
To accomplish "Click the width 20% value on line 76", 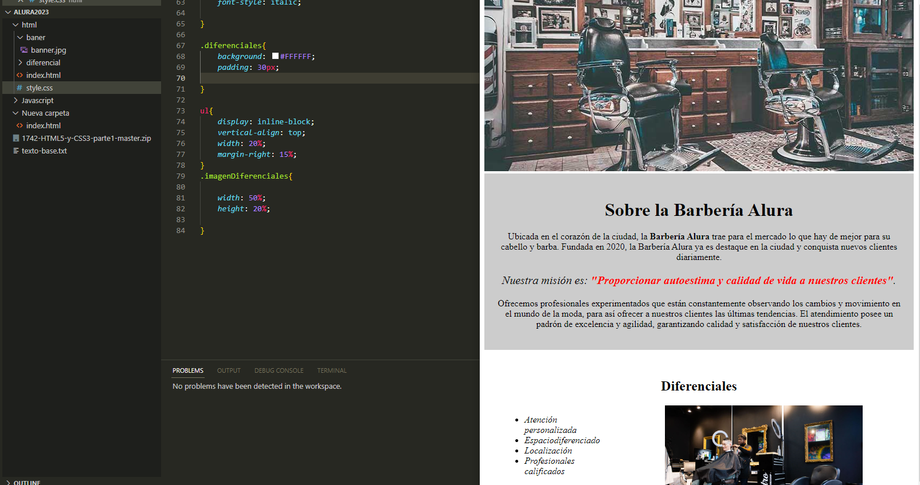I will point(255,143).
